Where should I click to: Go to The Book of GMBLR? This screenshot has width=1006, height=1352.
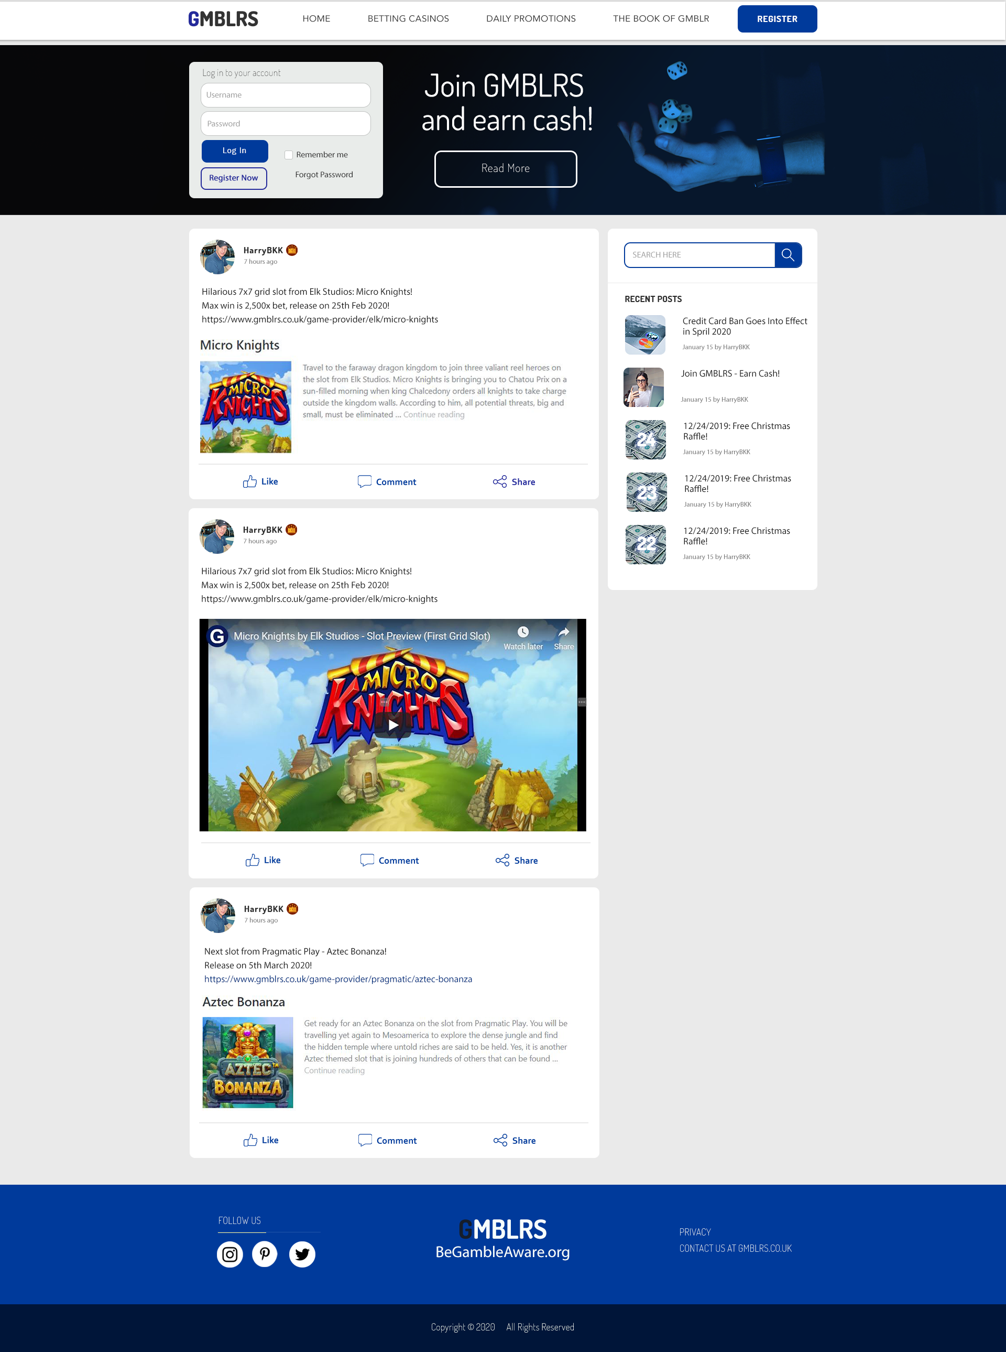point(661,18)
